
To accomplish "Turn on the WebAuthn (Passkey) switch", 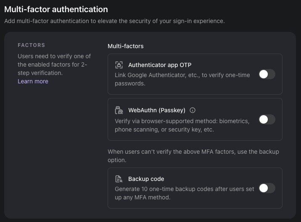I will pos(267,119).
